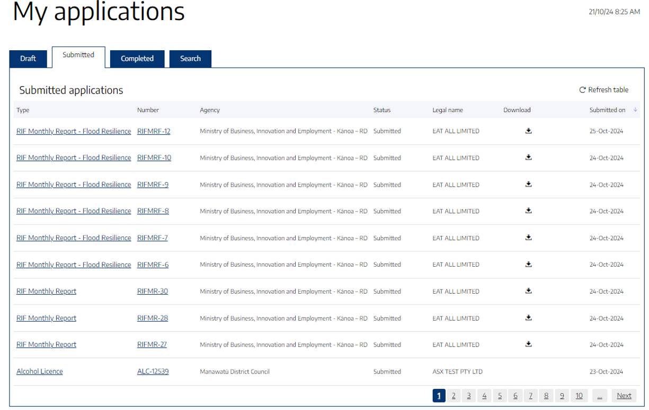Open the Completed applications tab
The width and height of the screenshot is (649, 410).
pos(137,58)
